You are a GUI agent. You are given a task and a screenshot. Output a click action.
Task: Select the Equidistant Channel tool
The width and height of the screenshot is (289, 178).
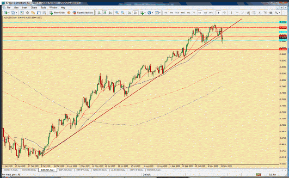[248, 13]
